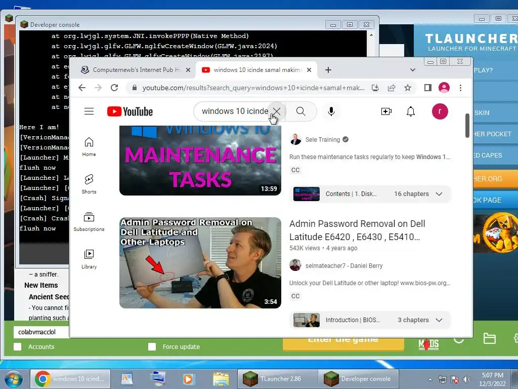Image resolution: width=518 pixels, height=389 pixels.
Task: Reload the page in Chrome
Action: pyautogui.click(x=114, y=88)
